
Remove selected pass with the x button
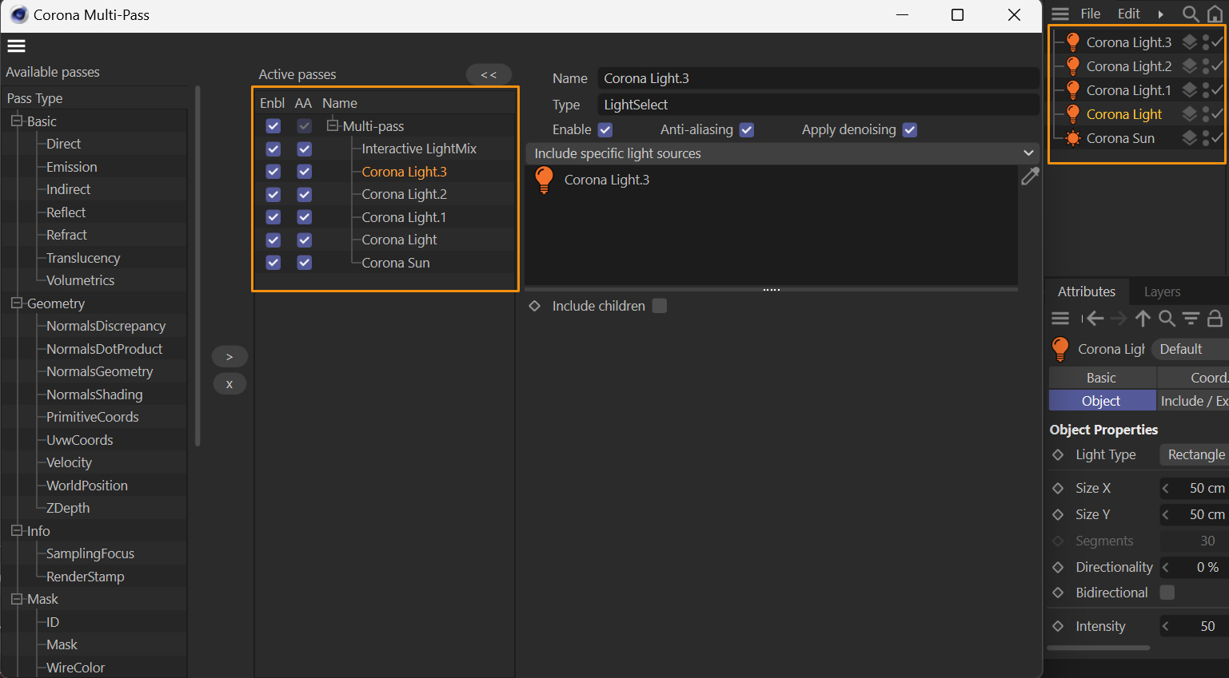point(229,384)
